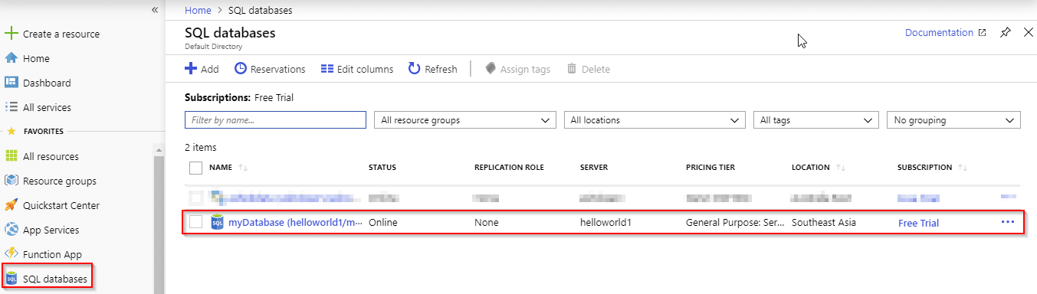Refresh the SQL databases list
1037x294 pixels.
click(x=433, y=69)
